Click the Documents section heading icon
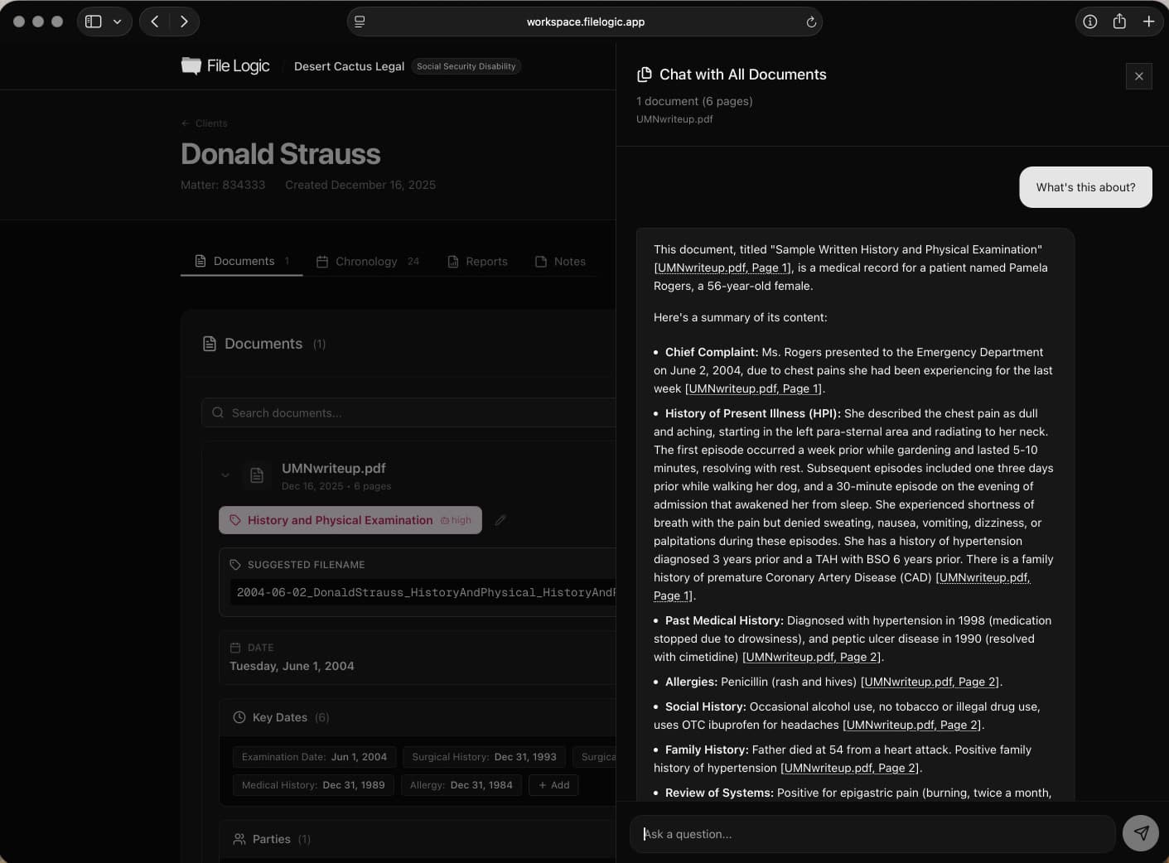 [x=210, y=344]
